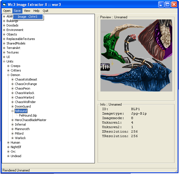Viewport: 179px width, 174px height.
Task: Expand the Infernal node
Action: point(12,125)
